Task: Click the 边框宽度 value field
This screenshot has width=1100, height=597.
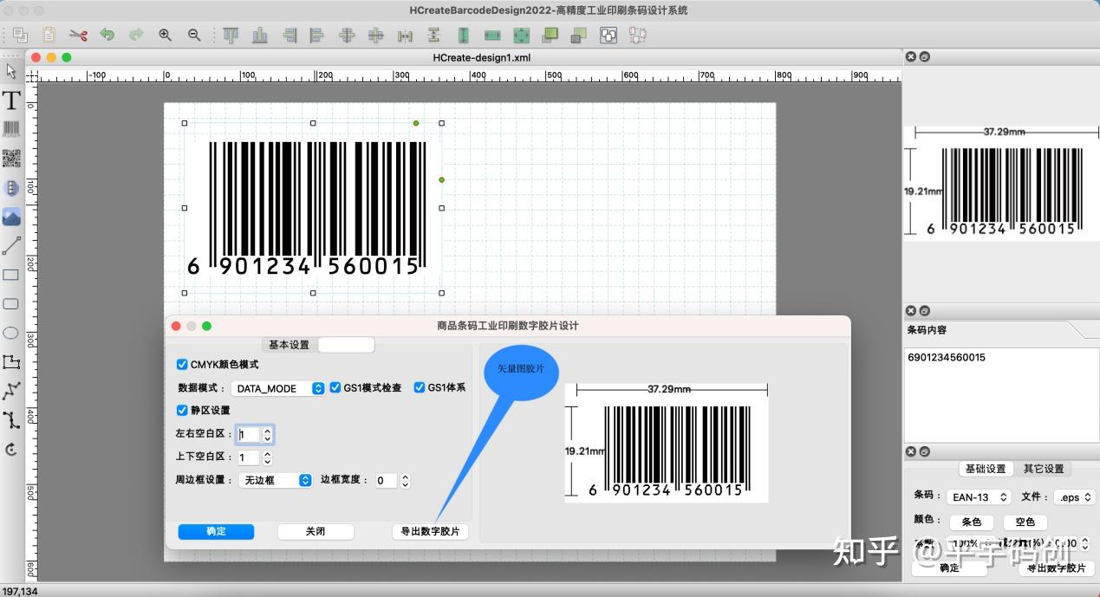Action: tap(386, 480)
